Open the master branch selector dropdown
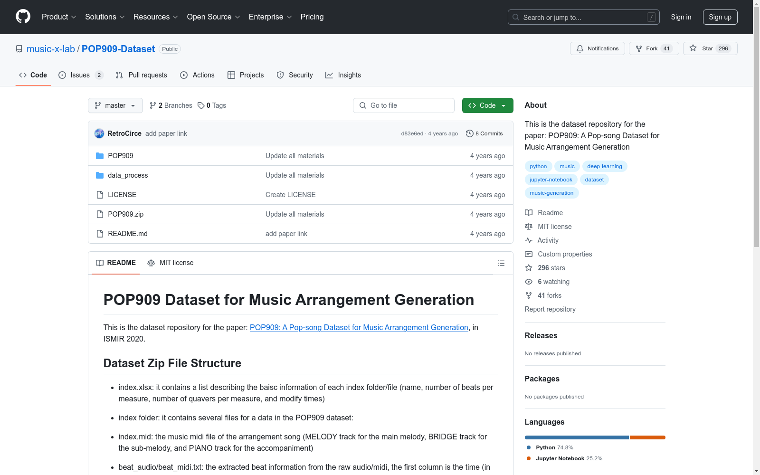 tap(115, 105)
